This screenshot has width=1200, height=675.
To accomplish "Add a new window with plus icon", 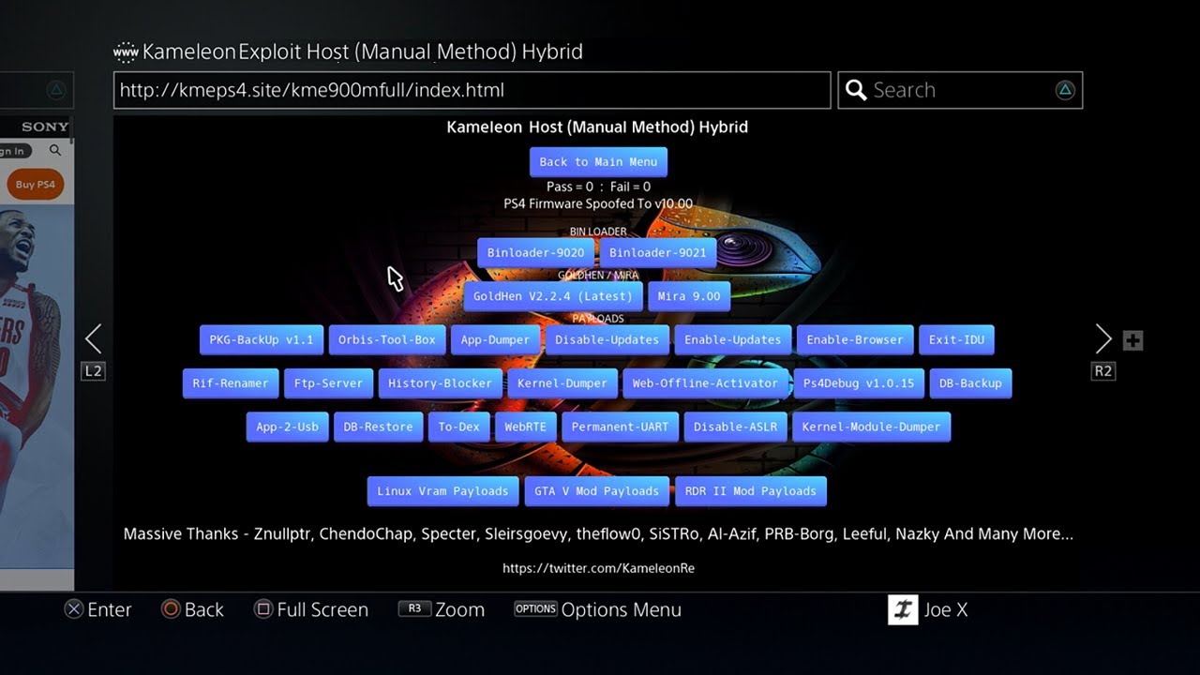I will click(1132, 340).
